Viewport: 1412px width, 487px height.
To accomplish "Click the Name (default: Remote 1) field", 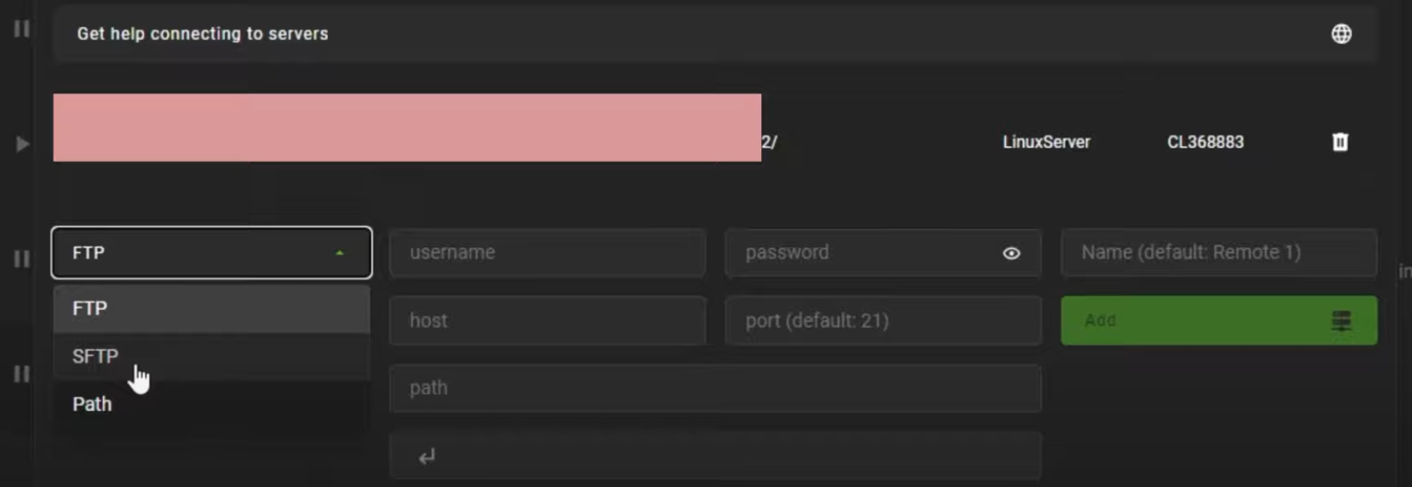I will [1218, 253].
